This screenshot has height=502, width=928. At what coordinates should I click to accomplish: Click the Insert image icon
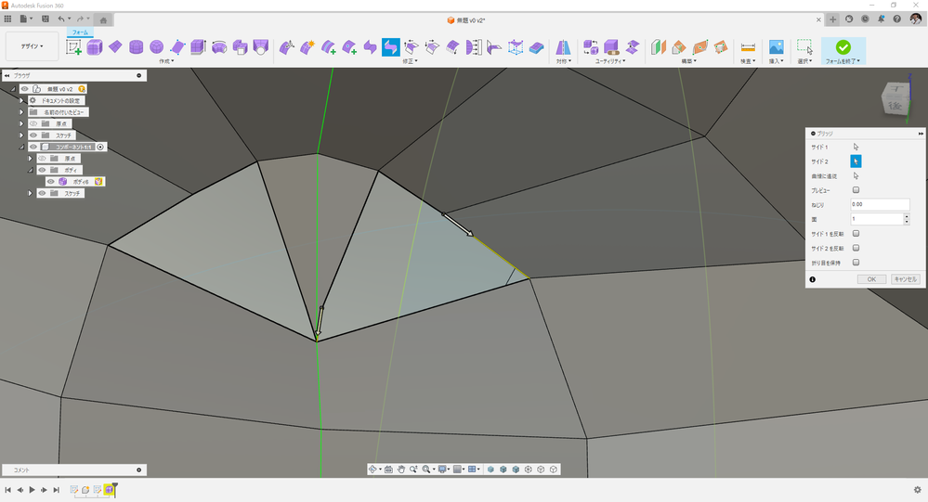776,47
